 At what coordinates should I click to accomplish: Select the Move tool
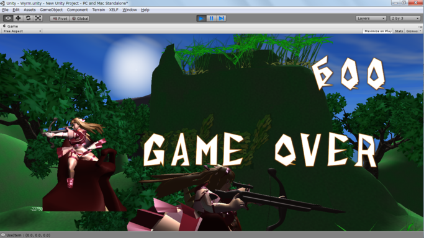coord(18,19)
